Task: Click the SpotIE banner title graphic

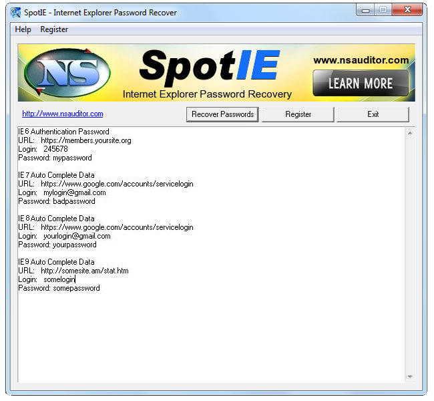Action: tap(210, 67)
